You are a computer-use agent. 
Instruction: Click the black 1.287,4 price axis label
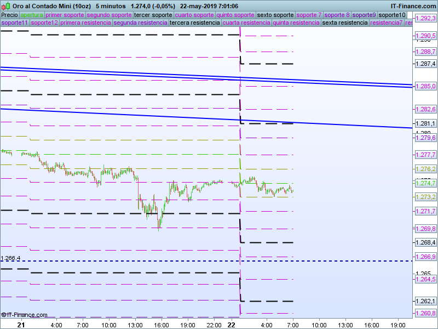tap(426, 64)
